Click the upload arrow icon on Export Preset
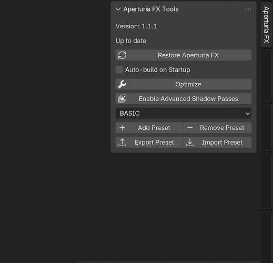The width and height of the screenshot is (273, 263). [x=122, y=142]
